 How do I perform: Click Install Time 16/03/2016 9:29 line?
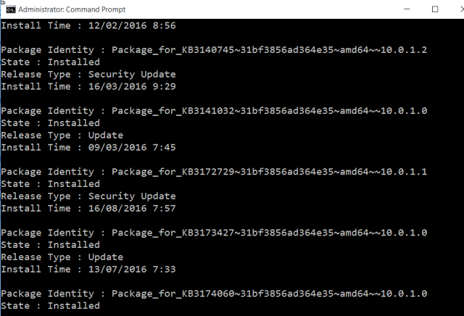[88, 86]
